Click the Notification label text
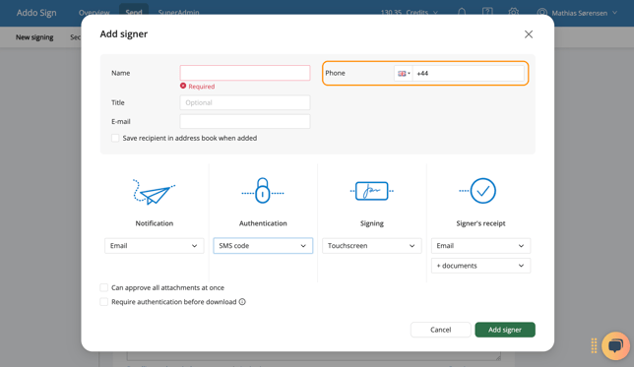Screen dimensions: 634x367 coord(154,223)
